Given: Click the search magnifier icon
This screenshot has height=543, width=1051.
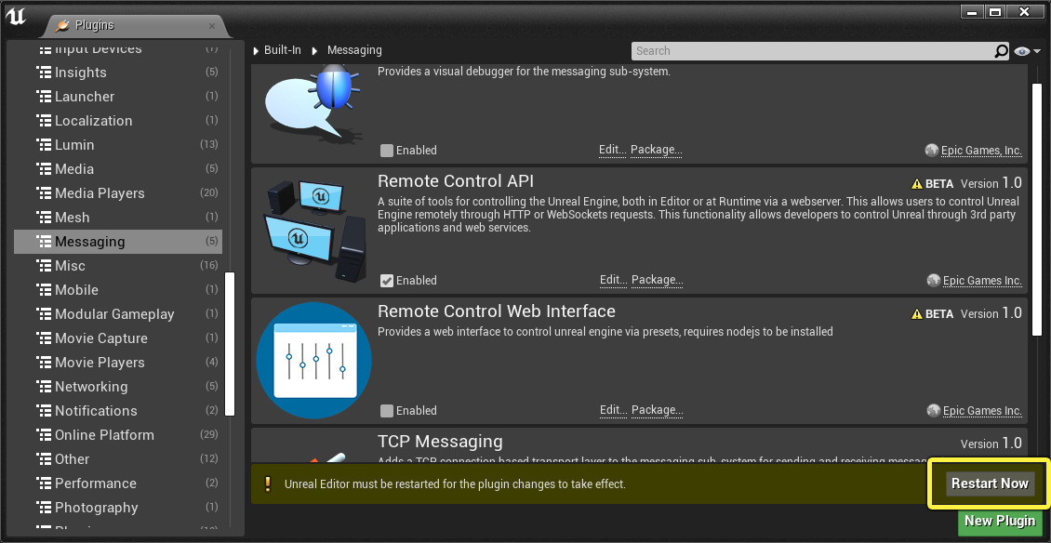Looking at the screenshot, I should [x=1000, y=51].
